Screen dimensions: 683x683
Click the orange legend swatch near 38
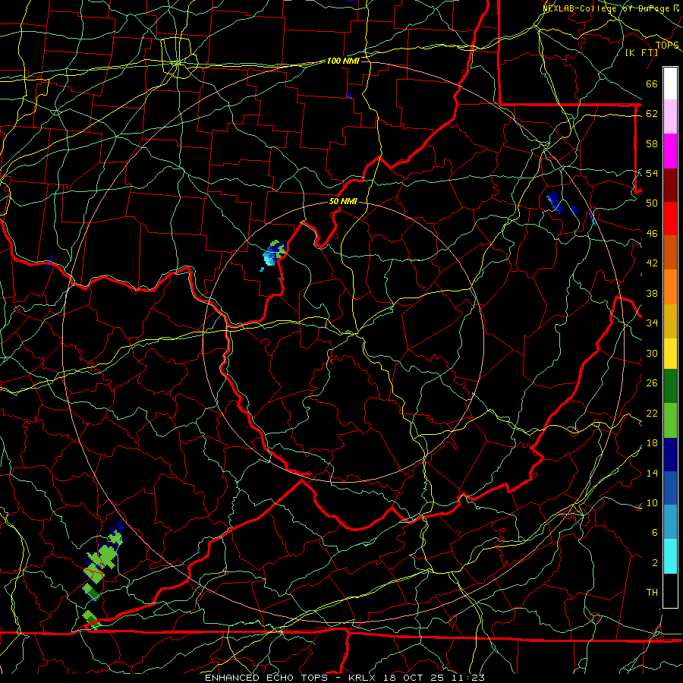point(670,287)
